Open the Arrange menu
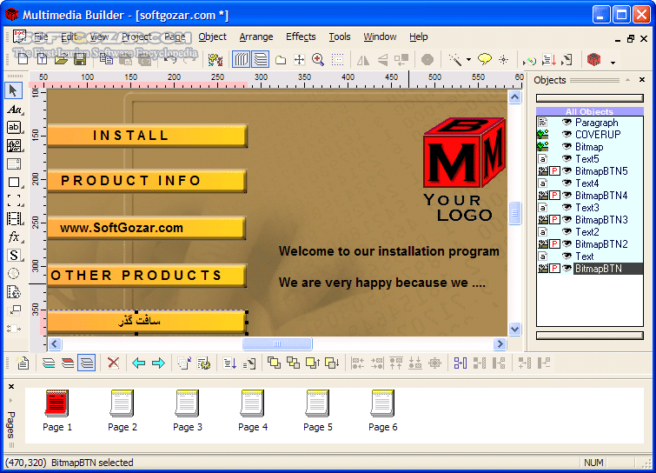 pos(256,37)
